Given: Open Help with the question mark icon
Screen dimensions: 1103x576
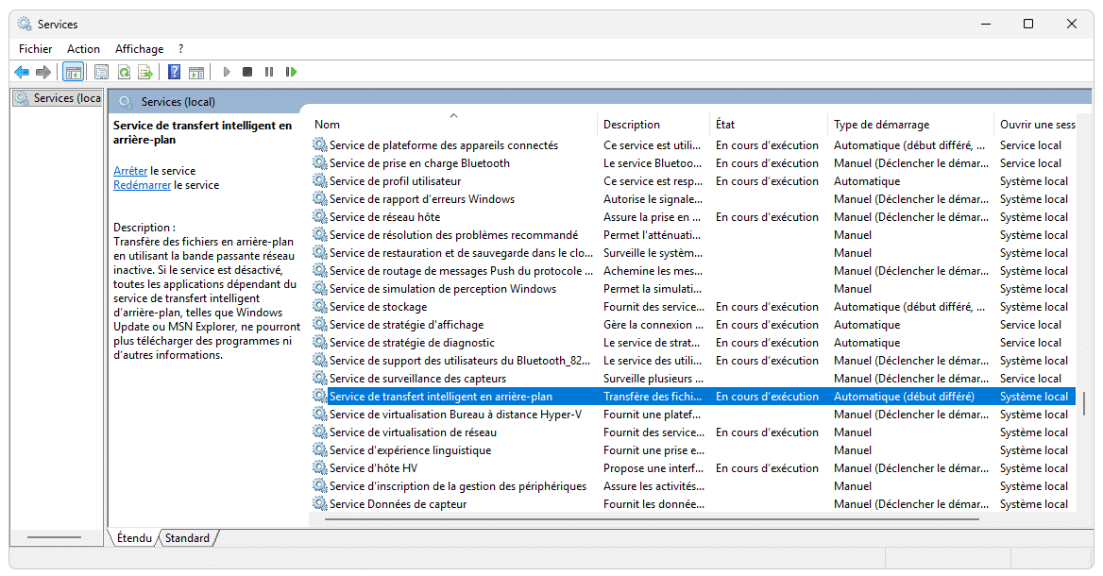Looking at the screenshot, I should coord(174,72).
